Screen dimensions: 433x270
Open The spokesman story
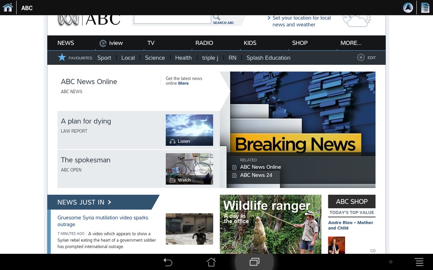(86, 160)
